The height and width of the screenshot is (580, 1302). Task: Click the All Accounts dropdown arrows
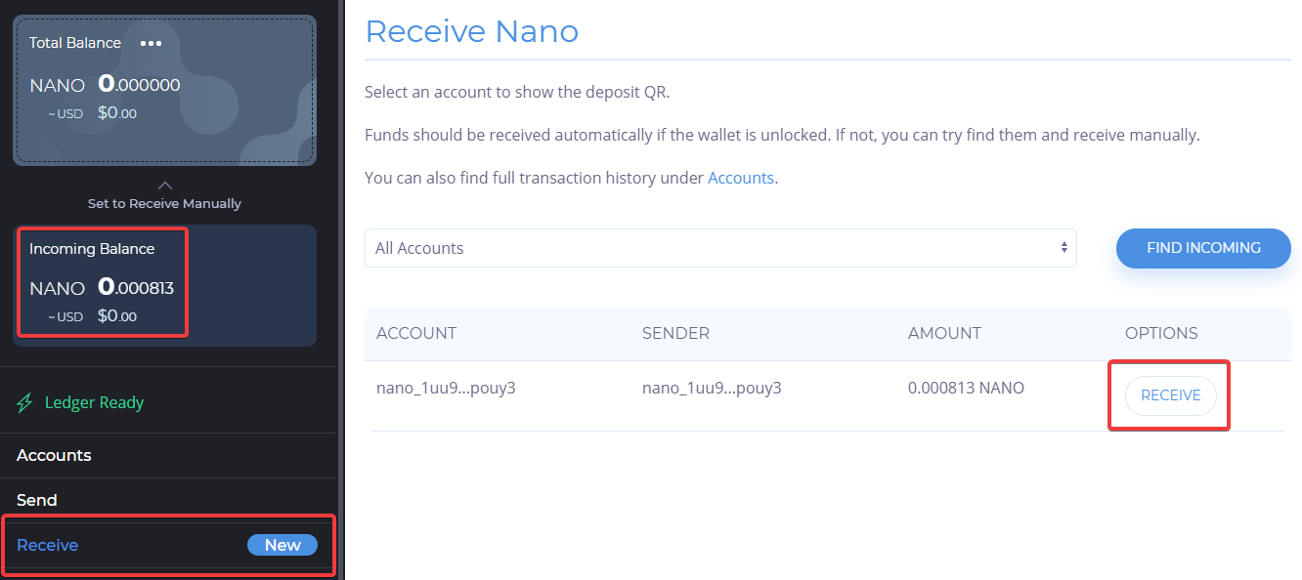(x=1064, y=248)
